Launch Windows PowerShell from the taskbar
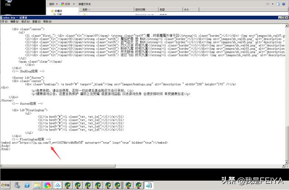289x190 pixels. click(x=27, y=185)
